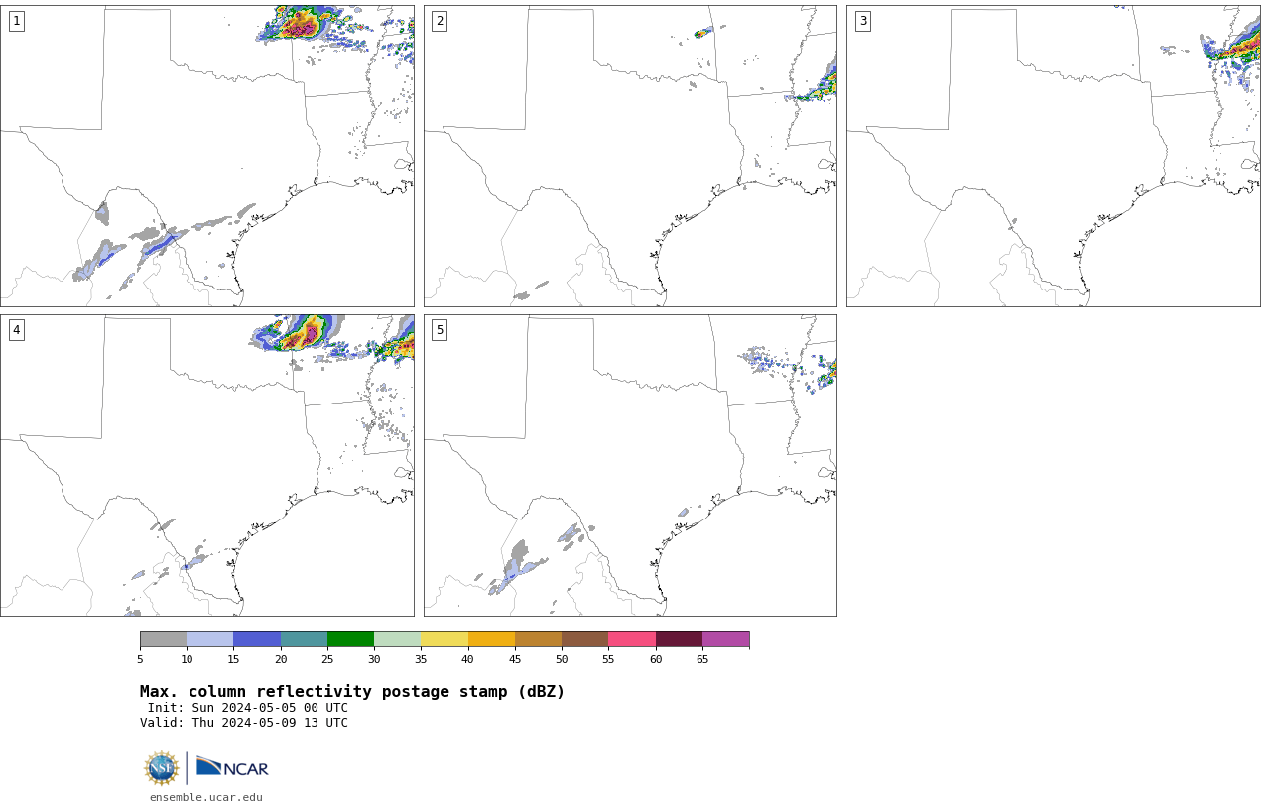Click the panel number label 2

(x=440, y=21)
